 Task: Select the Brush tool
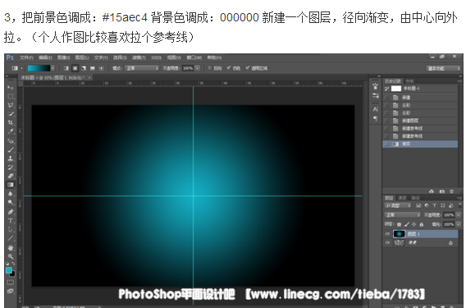point(11,149)
